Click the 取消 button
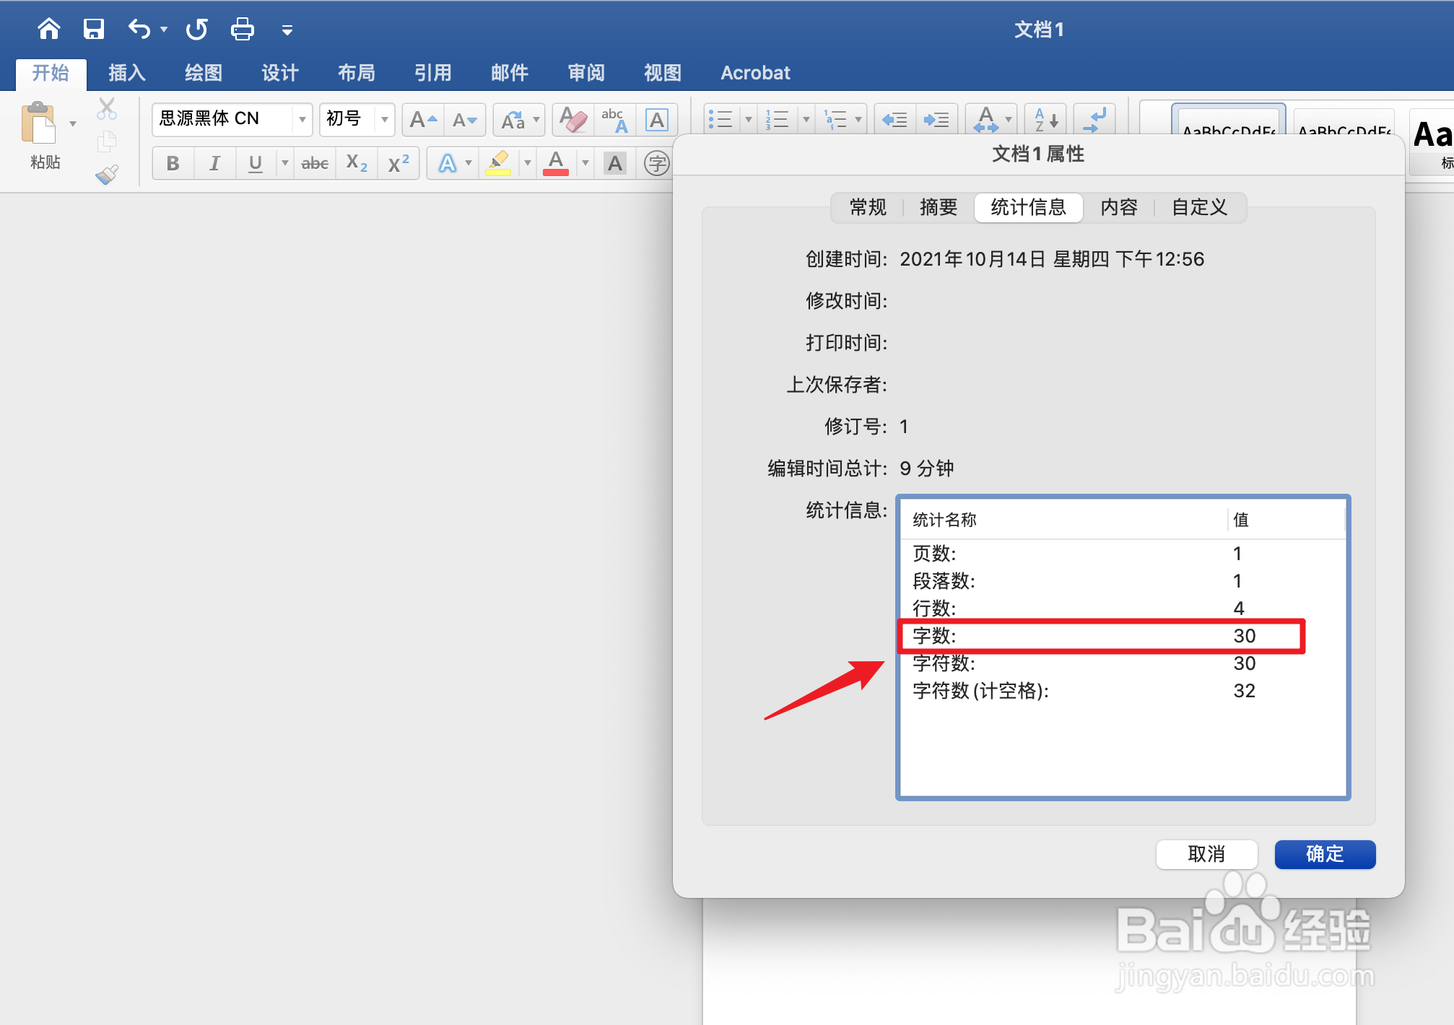The height and width of the screenshot is (1025, 1454). coord(1206,854)
